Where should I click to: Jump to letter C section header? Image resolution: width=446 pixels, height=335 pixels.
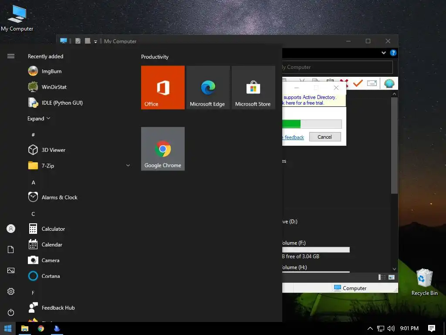point(33,214)
